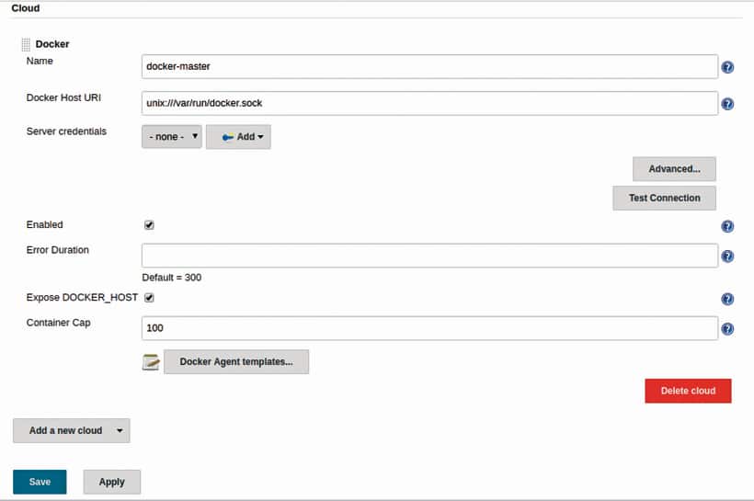Focus the Error Duration input field
754x501 pixels.
click(429, 256)
